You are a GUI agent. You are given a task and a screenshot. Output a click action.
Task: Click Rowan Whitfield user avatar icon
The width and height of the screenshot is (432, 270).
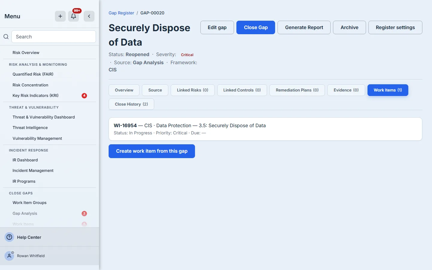(x=10, y=256)
